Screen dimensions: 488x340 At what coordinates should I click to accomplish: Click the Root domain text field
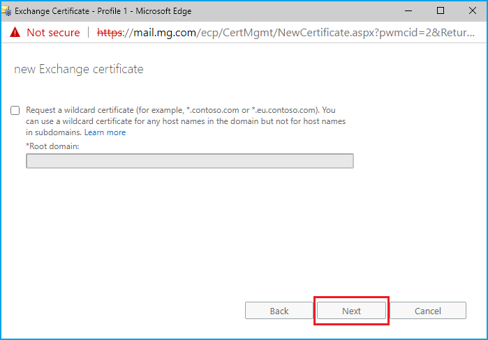point(189,161)
